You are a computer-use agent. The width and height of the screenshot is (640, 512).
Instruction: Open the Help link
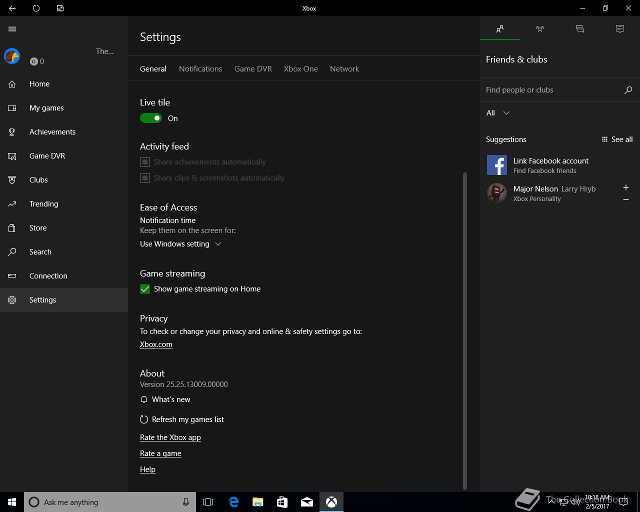pos(147,469)
